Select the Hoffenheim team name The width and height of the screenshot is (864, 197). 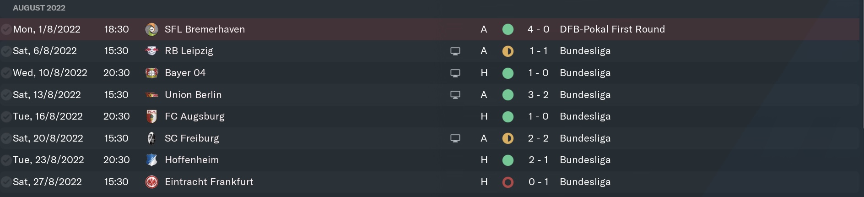(x=192, y=160)
